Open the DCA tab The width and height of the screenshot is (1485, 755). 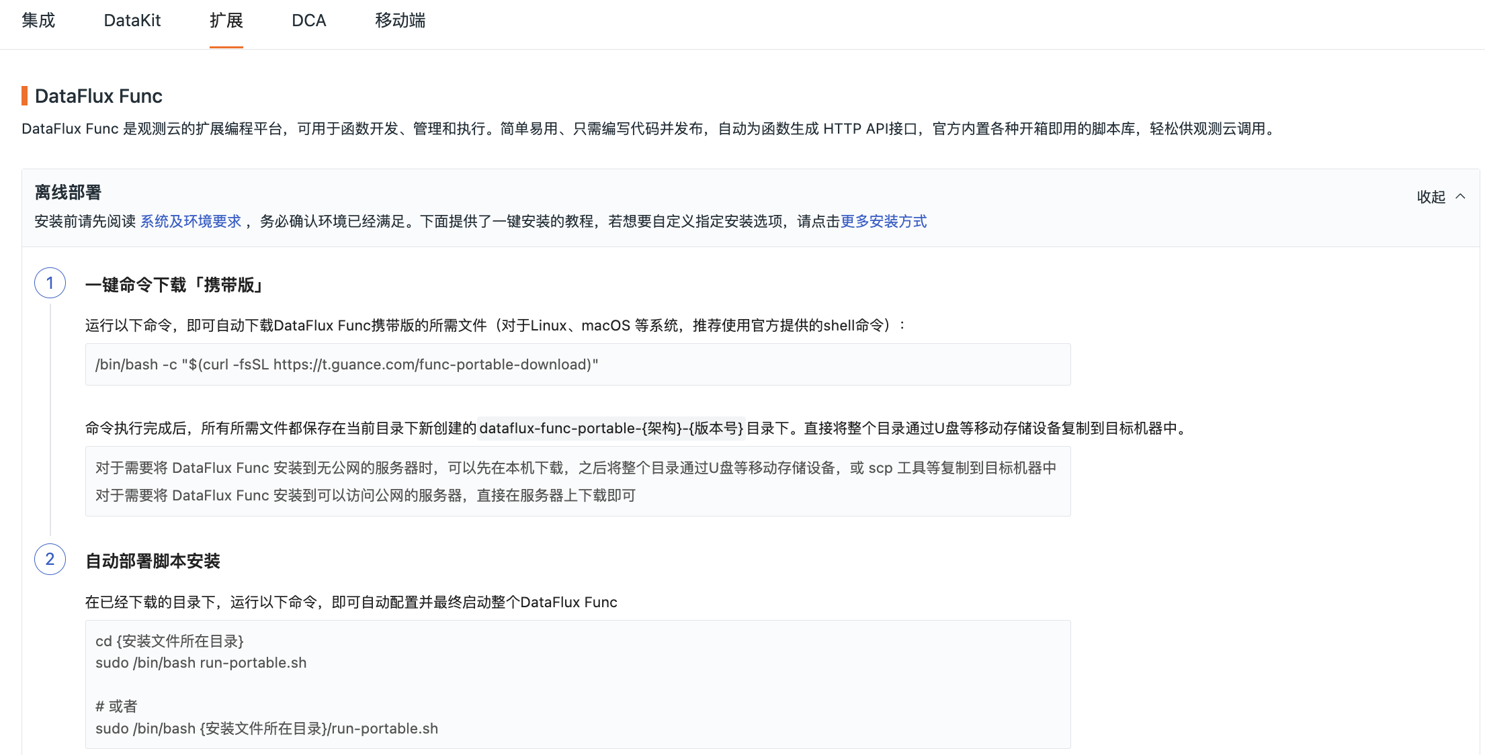point(309,21)
